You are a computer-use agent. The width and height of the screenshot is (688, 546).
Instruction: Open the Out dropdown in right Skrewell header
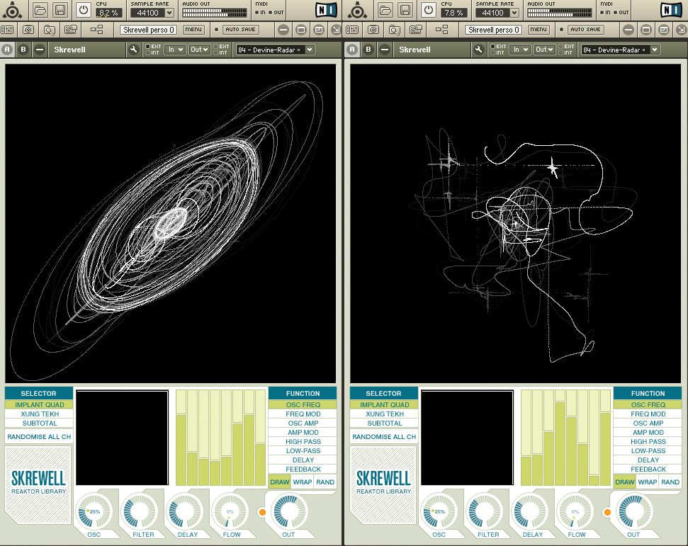pyautogui.click(x=543, y=50)
